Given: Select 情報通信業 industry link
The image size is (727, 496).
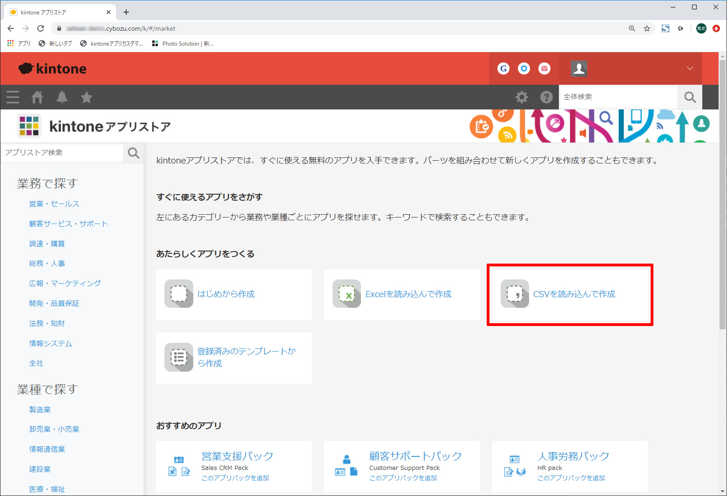Looking at the screenshot, I should [47, 449].
